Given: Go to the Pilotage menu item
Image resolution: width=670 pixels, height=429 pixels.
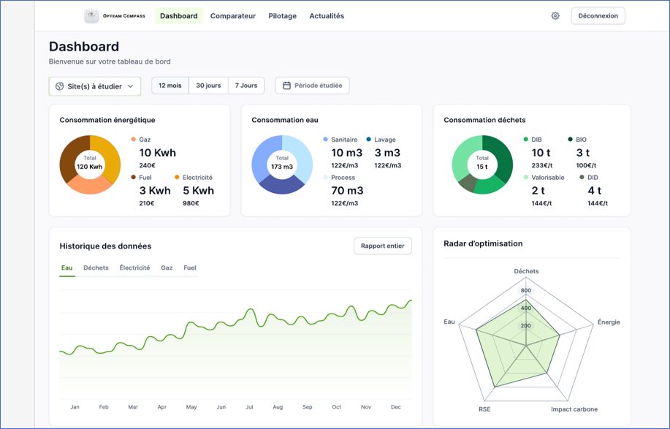Looking at the screenshot, I should pyautogui.click(x=283, y=16).
